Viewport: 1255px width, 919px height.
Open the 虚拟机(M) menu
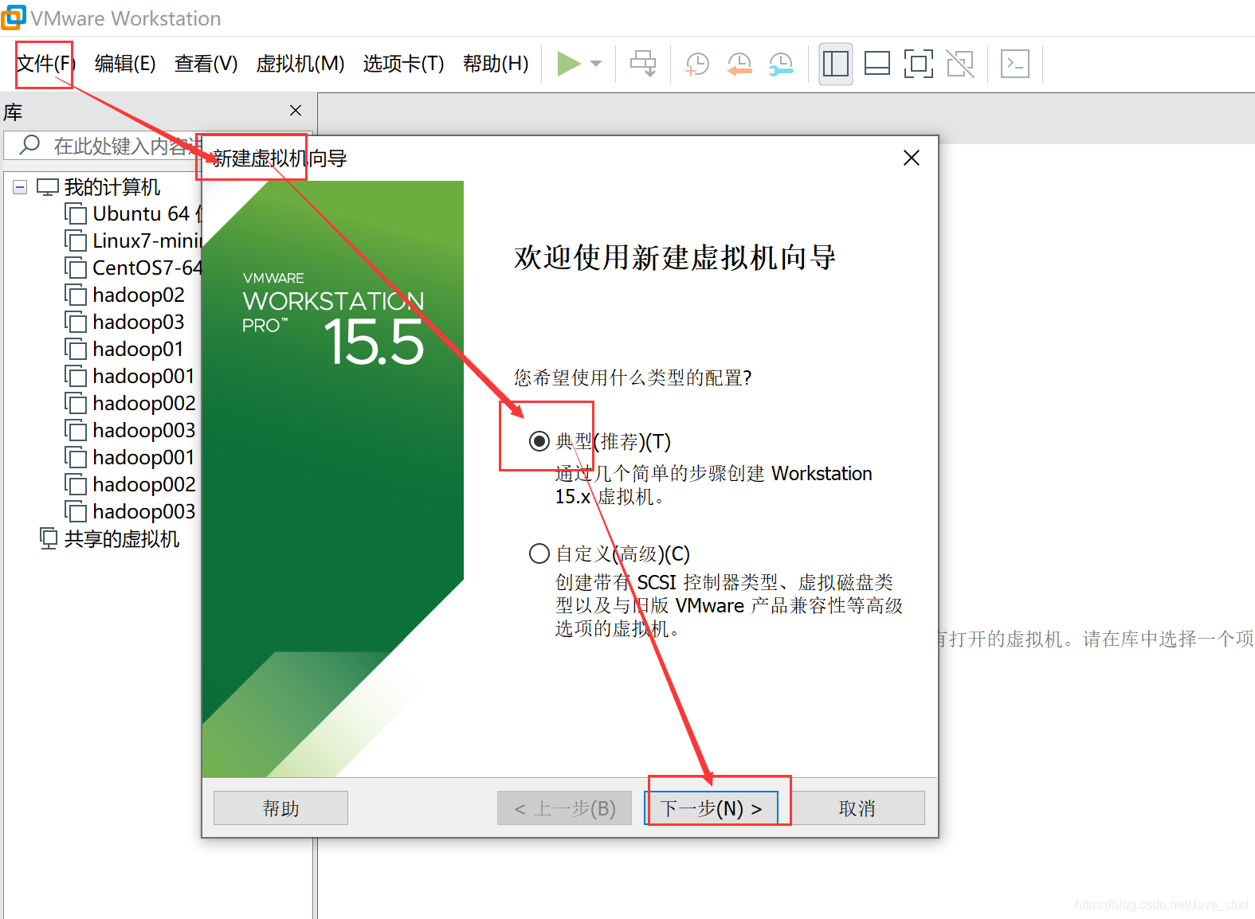click(300, 64)
